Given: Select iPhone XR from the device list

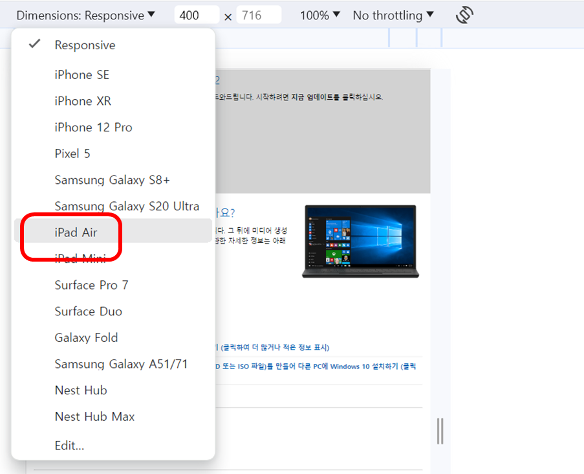Looking at the screenshot, I should [113, 101].
